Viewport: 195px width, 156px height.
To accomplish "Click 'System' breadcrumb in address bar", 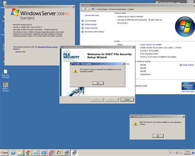I will tap(131, 9).
